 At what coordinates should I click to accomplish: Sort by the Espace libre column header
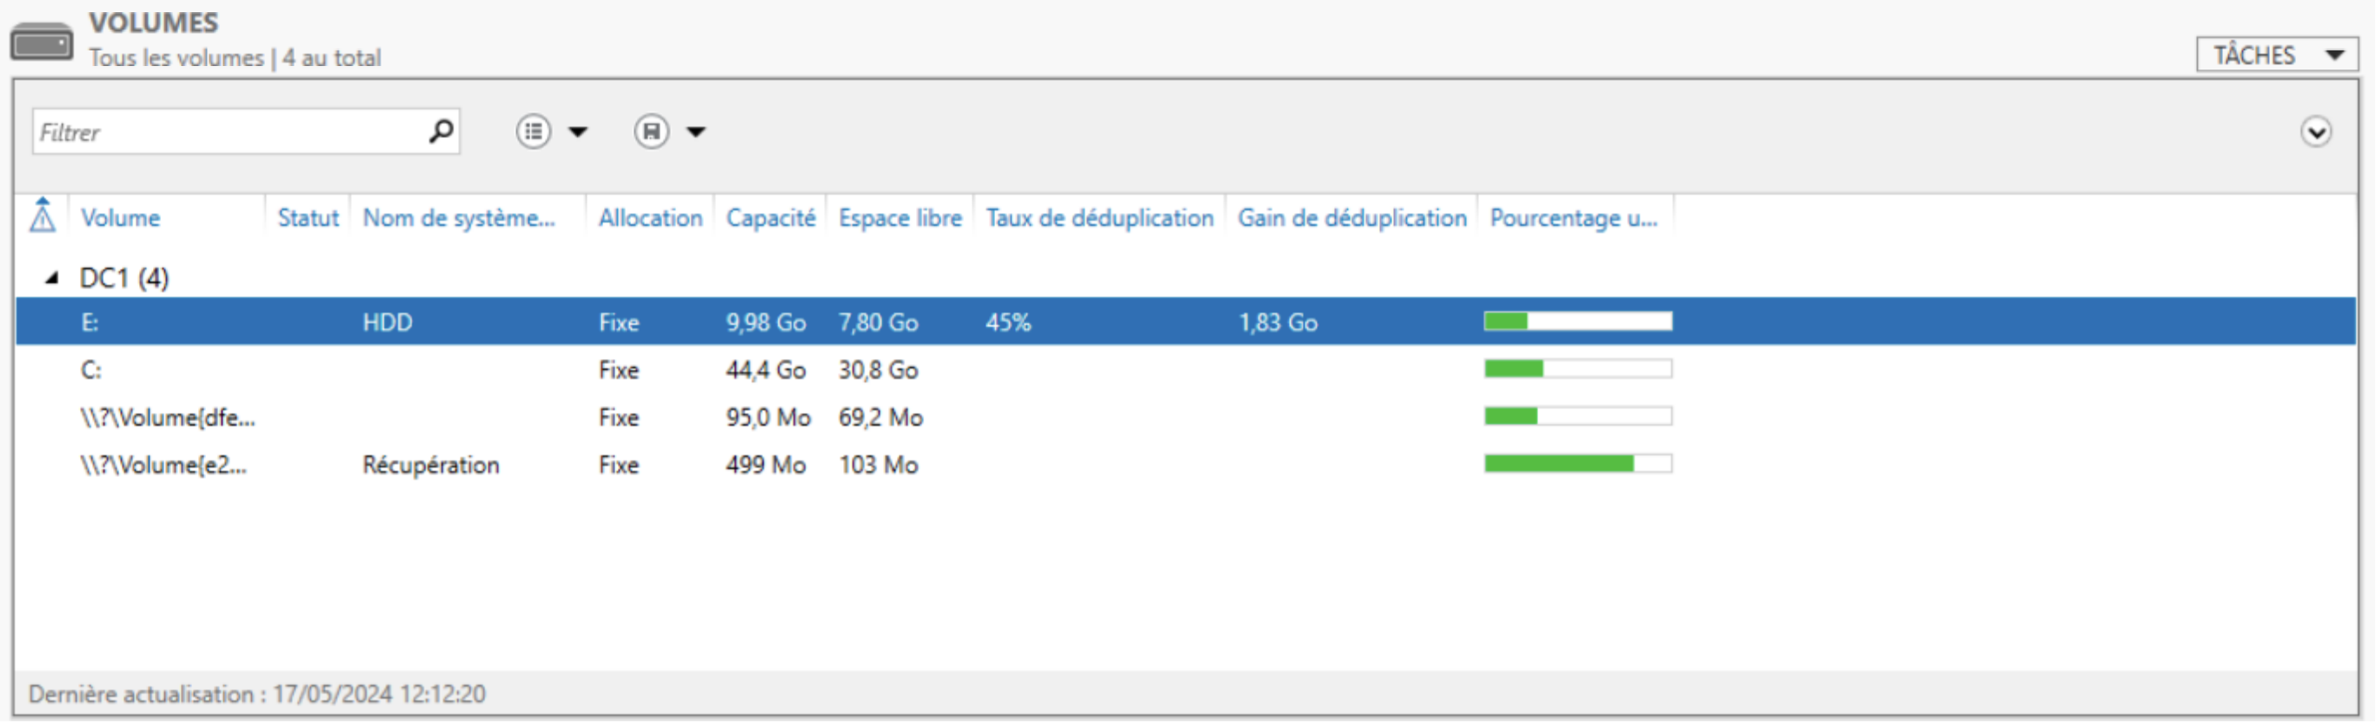[900, 219]
